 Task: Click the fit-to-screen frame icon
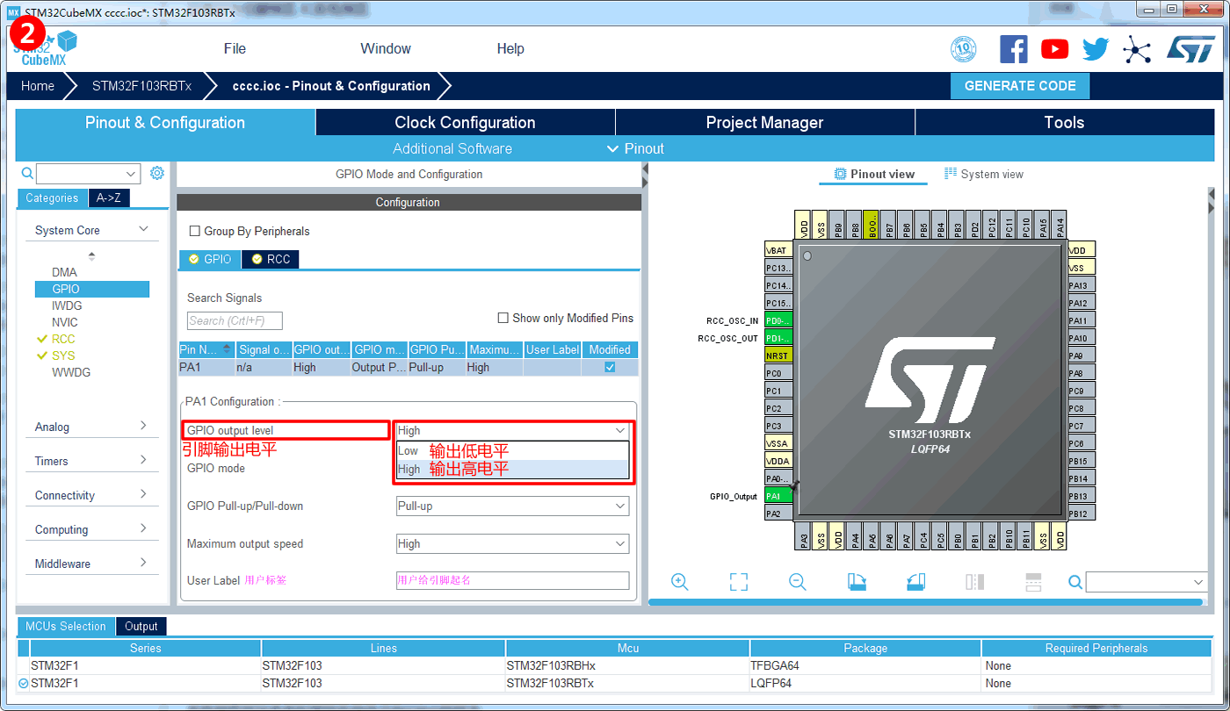click(738, 582)
